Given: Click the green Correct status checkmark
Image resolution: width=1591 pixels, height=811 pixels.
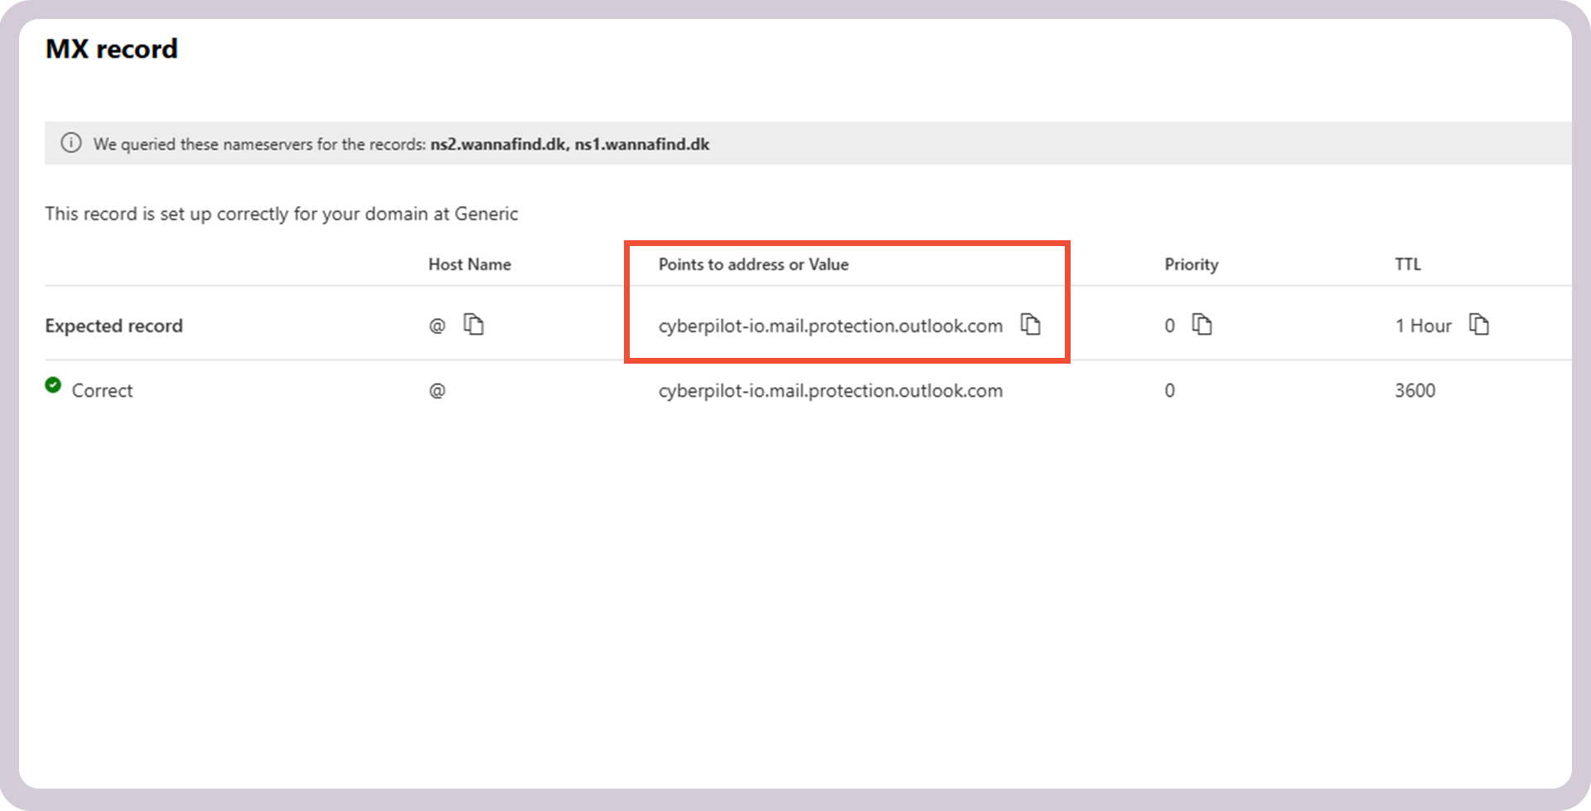Looking at the screenshot, I should pyautogui.click(x=53, y=384).
